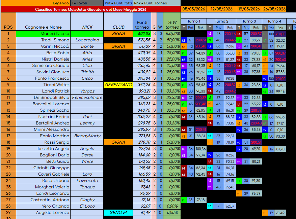Select the nickname cell 'Lord'

87,174
